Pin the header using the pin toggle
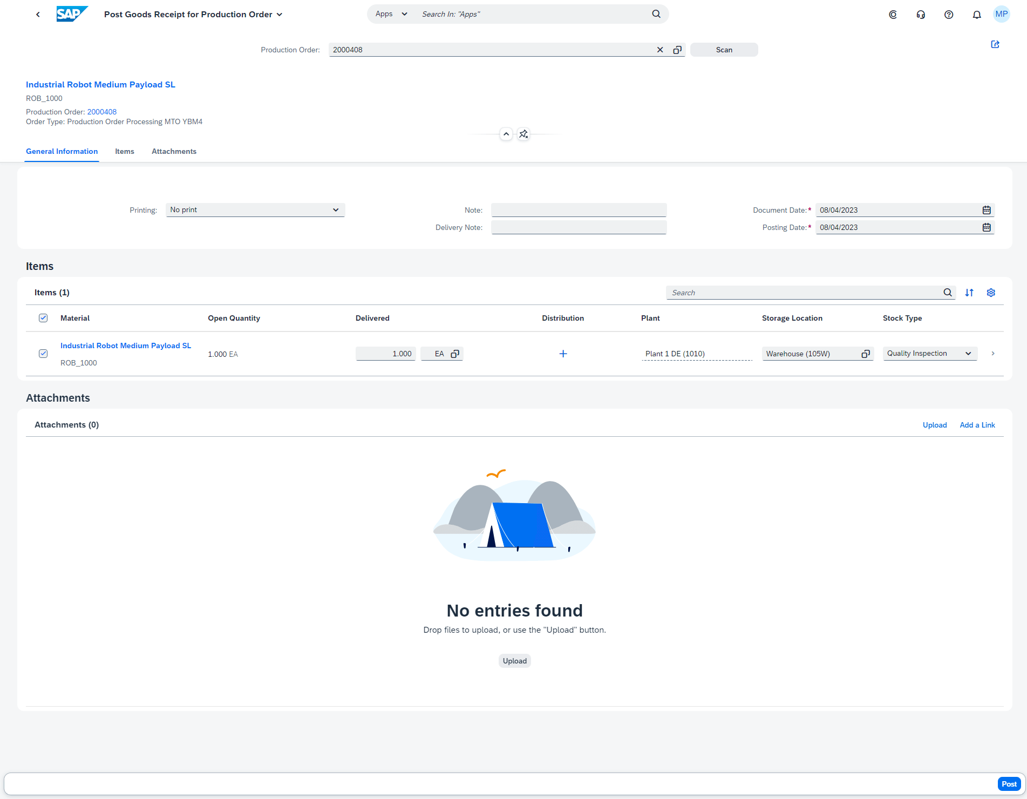This screenshot has height=799, width=1027. click(x=523, y=133)
